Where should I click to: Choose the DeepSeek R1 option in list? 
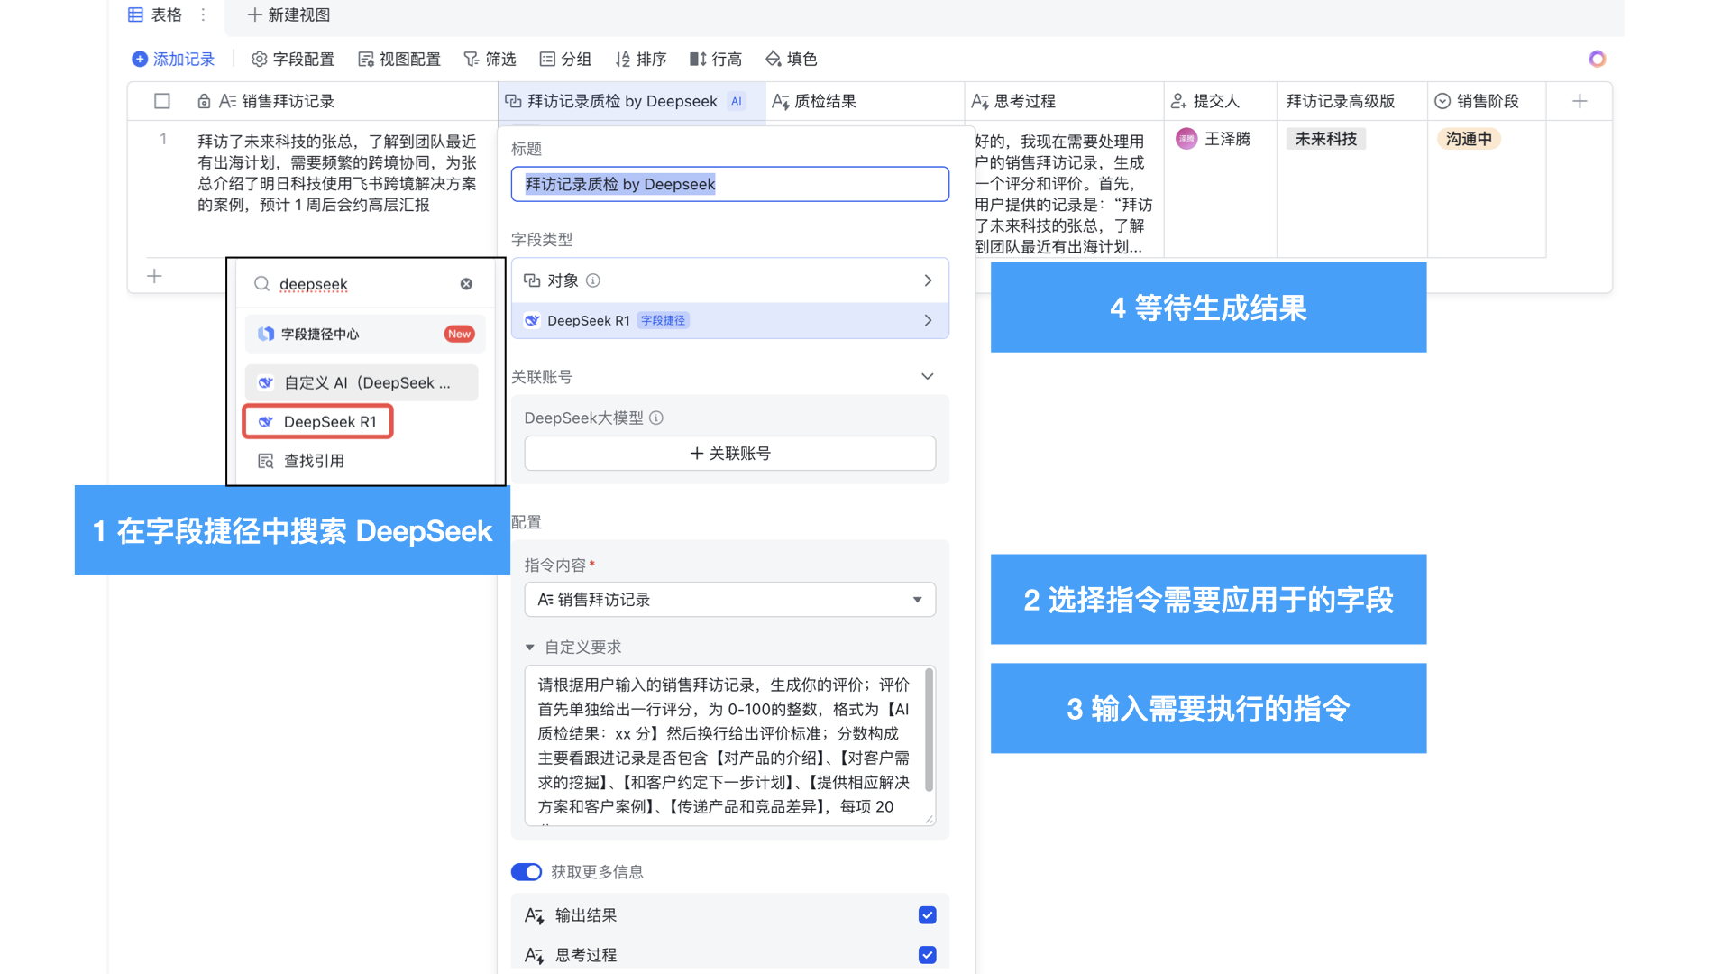click(317, 422)
